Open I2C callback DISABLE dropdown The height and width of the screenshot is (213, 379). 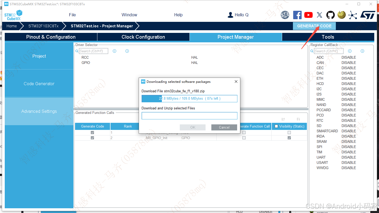click(x=349, y=89)
